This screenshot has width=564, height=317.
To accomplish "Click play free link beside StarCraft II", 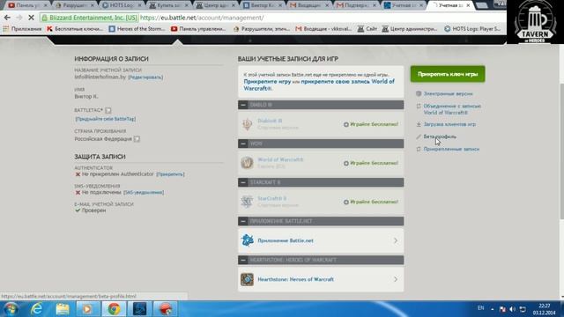I will [x=371, y=202].
